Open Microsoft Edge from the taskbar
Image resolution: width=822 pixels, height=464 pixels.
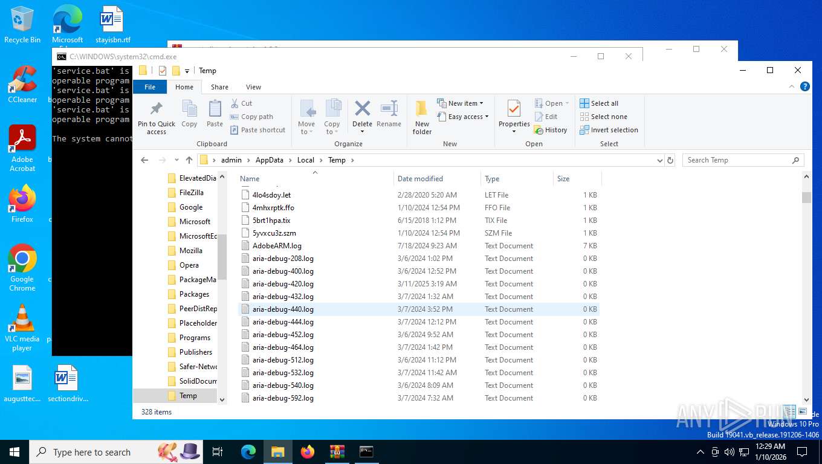pyautogui.click(x=248, y=452)
